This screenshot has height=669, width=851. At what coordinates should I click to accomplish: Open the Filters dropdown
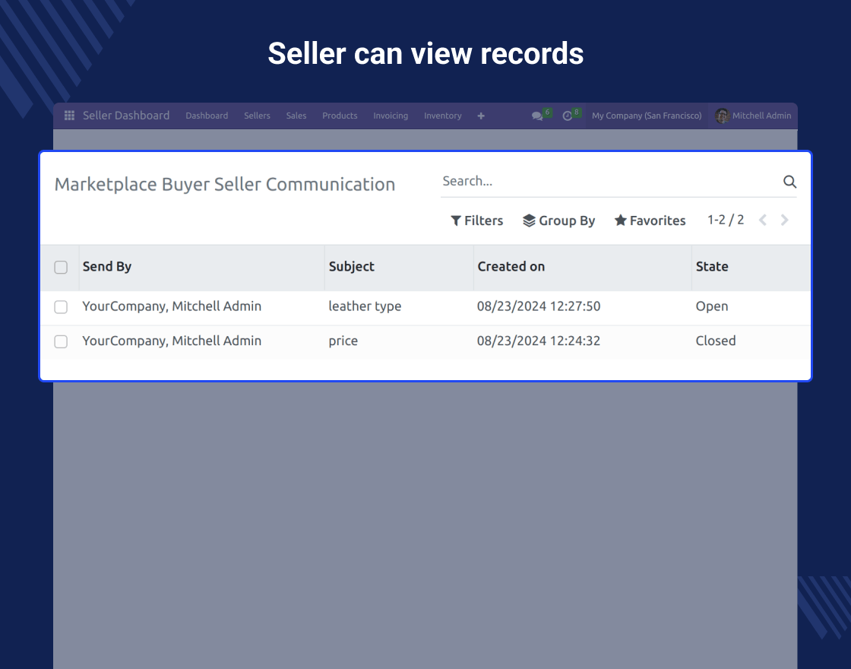click(477, 220)
